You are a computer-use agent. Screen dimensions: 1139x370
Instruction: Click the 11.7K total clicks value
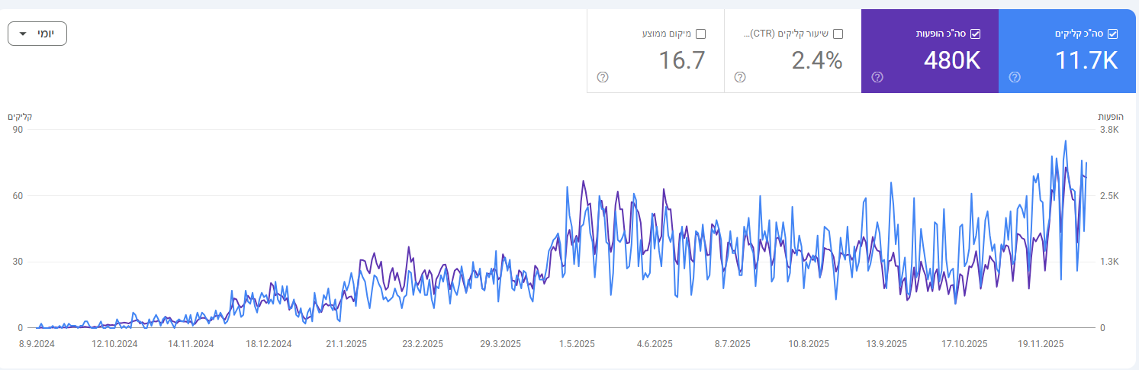pos(1086,60)
